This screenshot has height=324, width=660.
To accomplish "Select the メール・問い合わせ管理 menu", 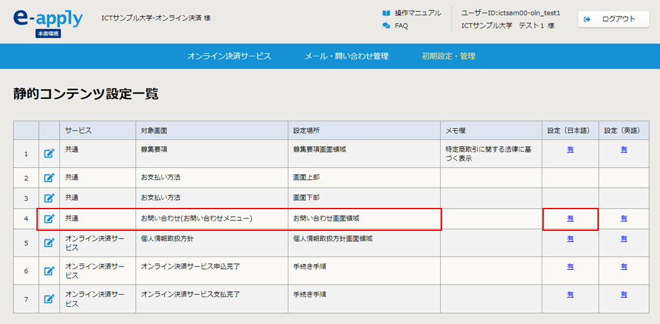I will click(346, 56).
